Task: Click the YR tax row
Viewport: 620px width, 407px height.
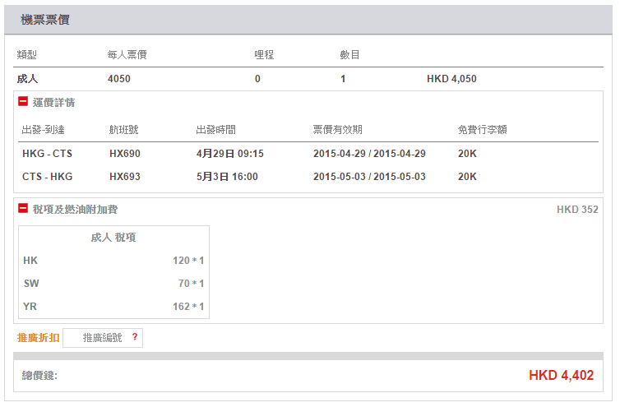Action: (113, 307)
